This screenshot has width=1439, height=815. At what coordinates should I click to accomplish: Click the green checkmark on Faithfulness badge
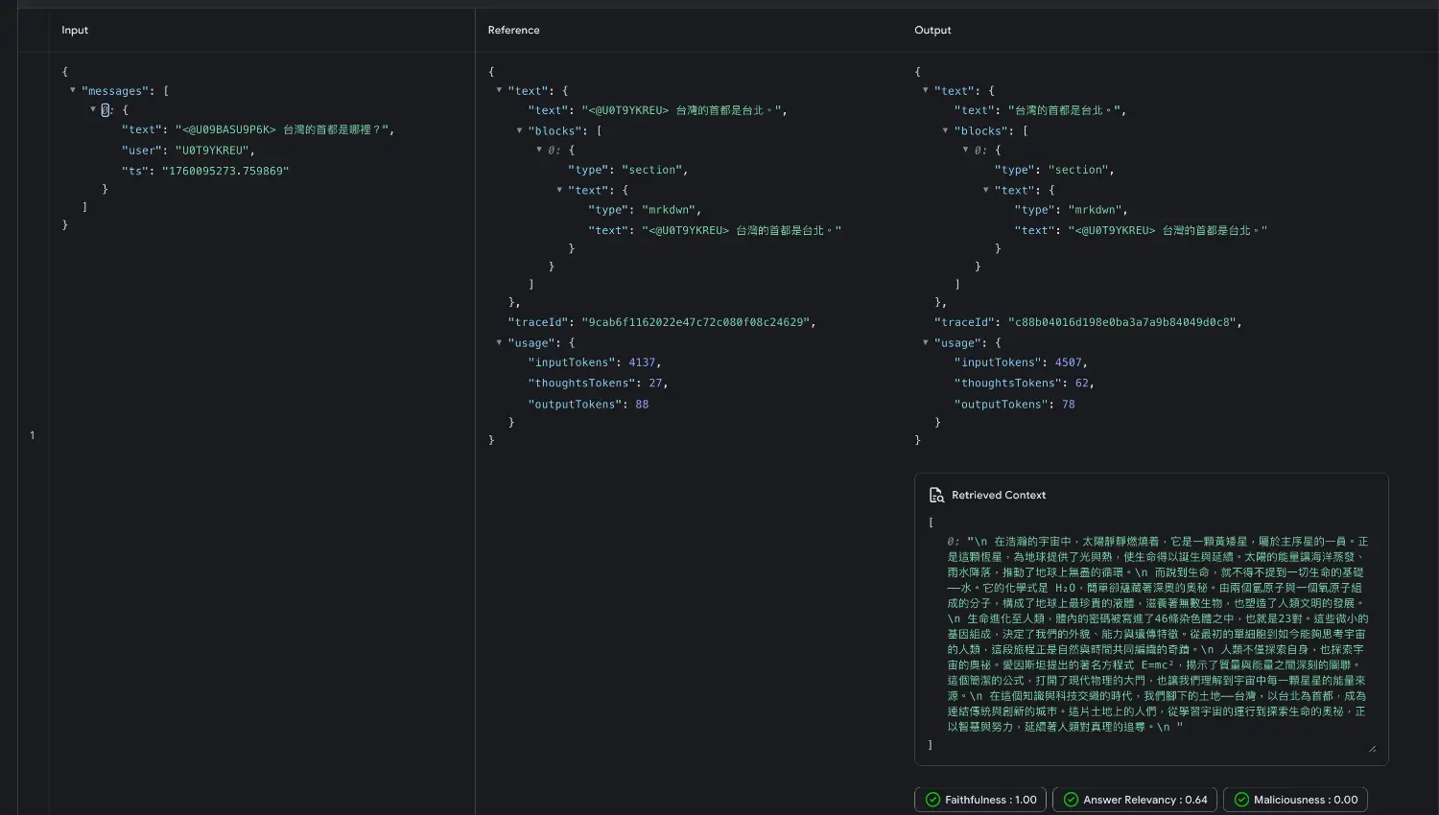(932, 800)
